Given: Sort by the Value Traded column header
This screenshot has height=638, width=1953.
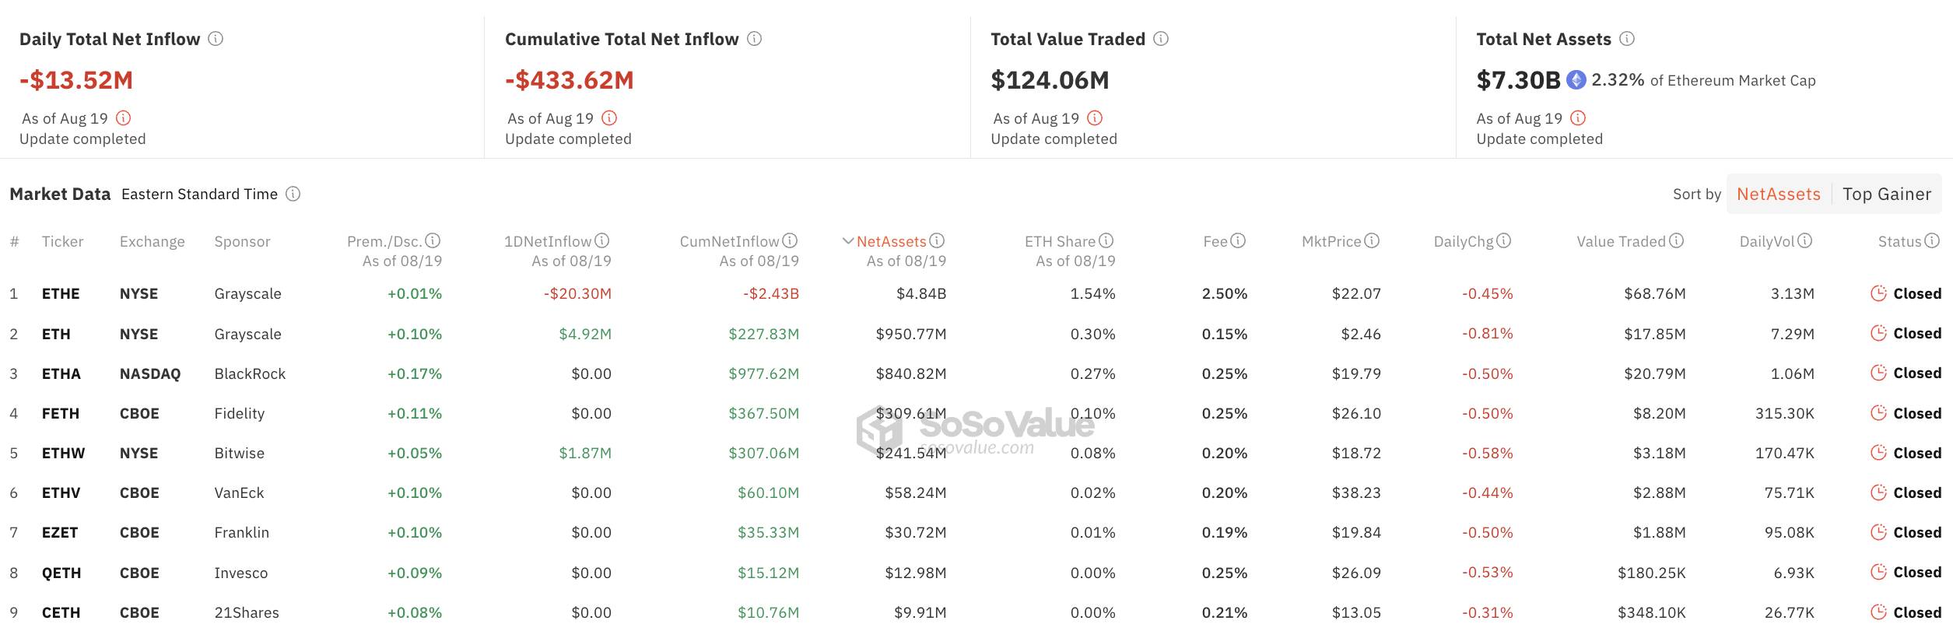Looking at the screenshot, I should pyautogui.click(x=1621, y=242).
